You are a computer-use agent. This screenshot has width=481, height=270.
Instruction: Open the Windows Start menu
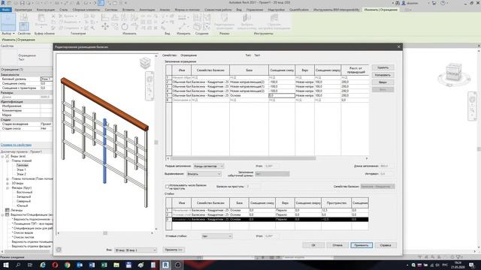pyautogui.click(x=6, y=265)
